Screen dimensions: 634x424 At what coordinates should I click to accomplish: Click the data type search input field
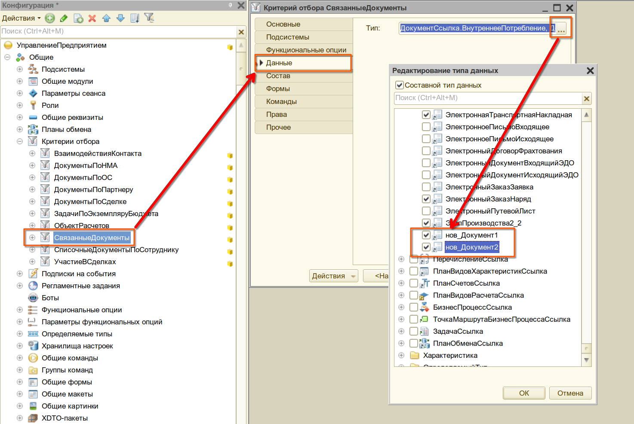coord(488,98)
